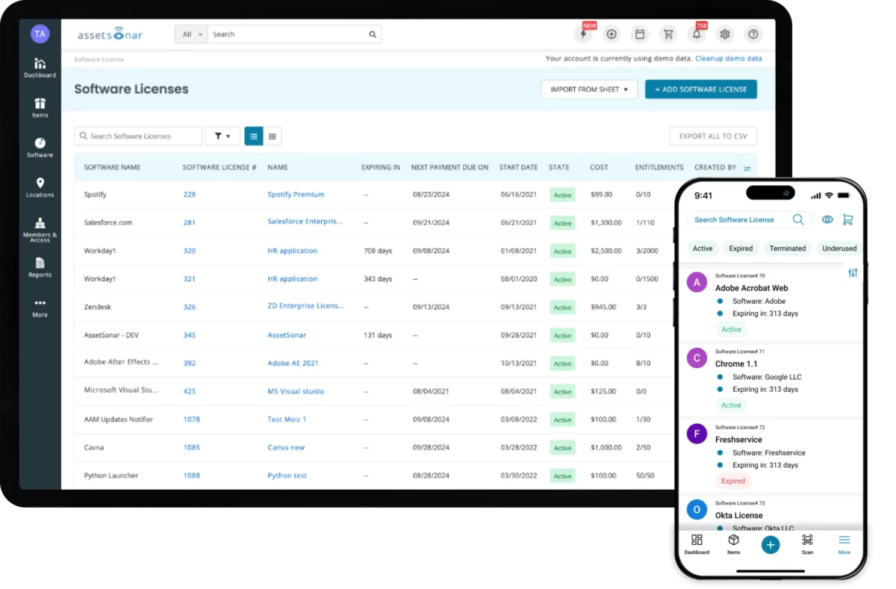
Task: Tap the filter sliders icon on phone
Action: (x=853, y=273)
